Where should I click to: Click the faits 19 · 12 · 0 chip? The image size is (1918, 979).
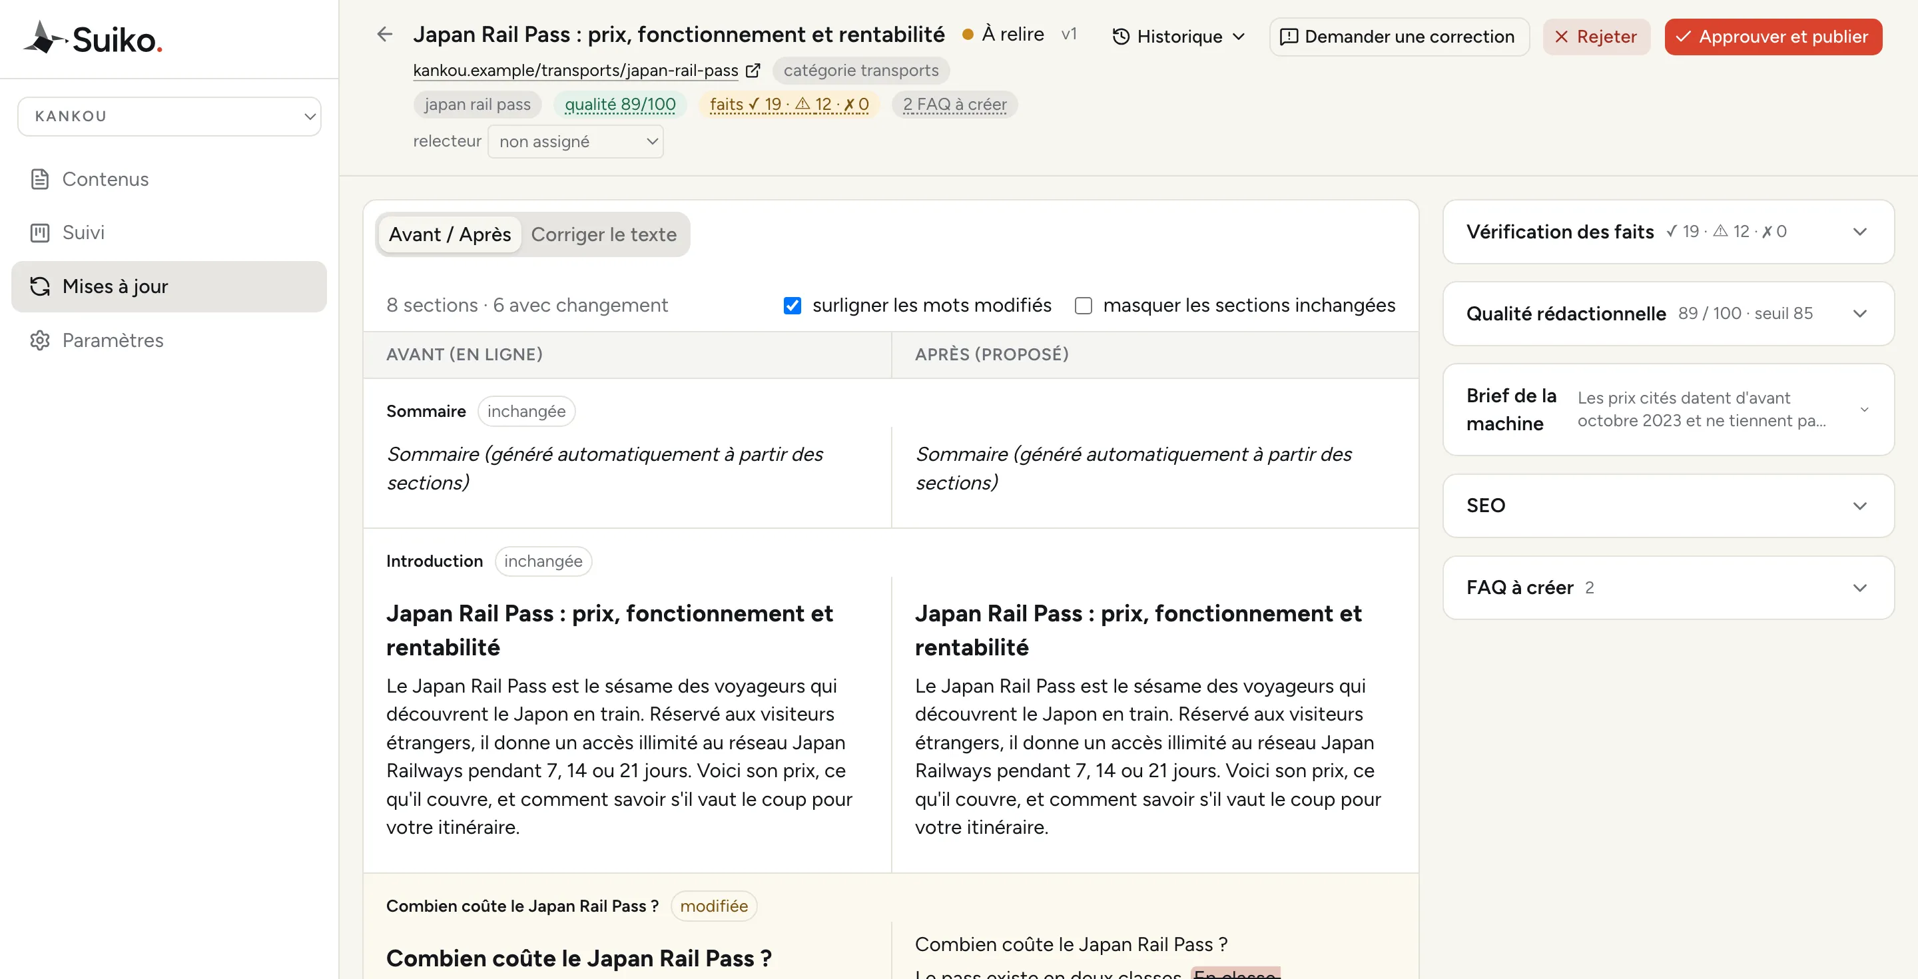click(789, 105)
